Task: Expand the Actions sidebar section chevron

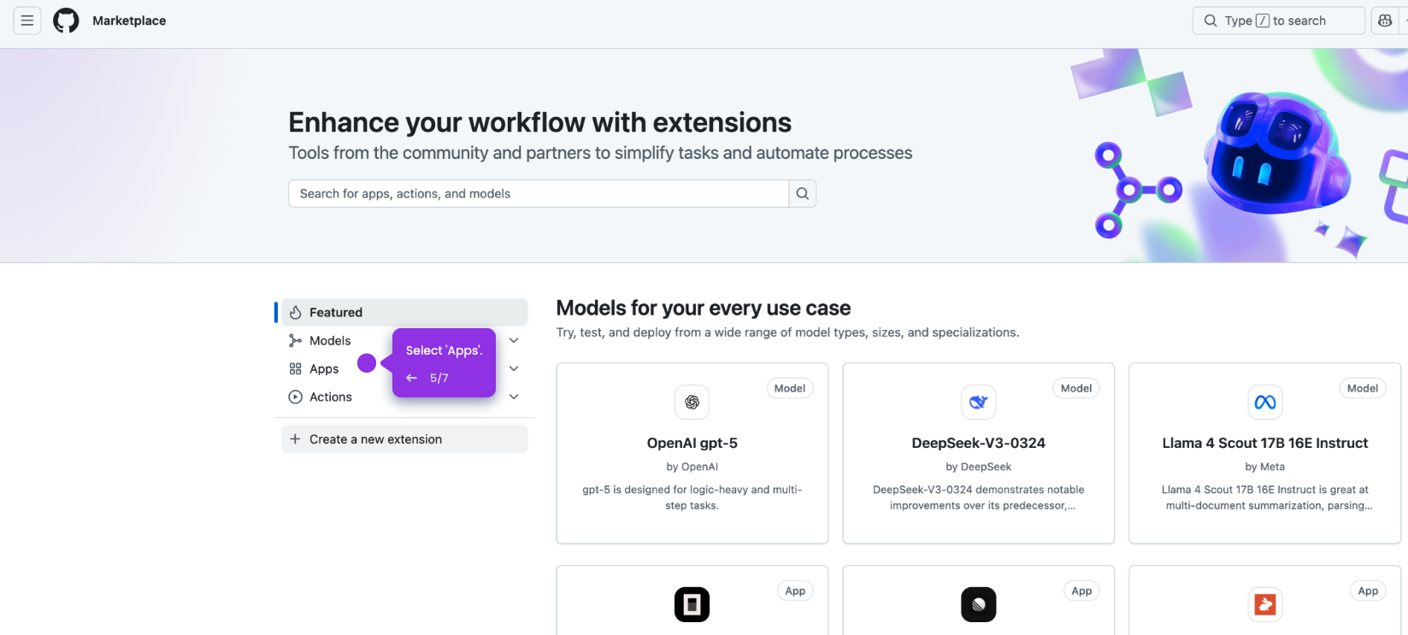Action: click(x=514, y=397)
